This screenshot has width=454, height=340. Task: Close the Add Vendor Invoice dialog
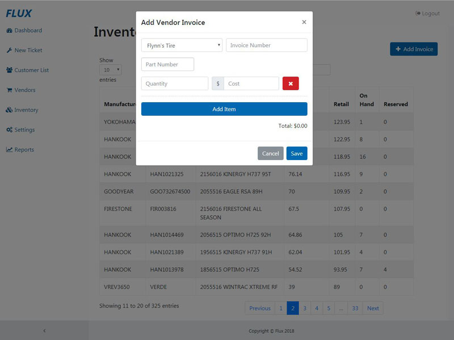(304, 22)
